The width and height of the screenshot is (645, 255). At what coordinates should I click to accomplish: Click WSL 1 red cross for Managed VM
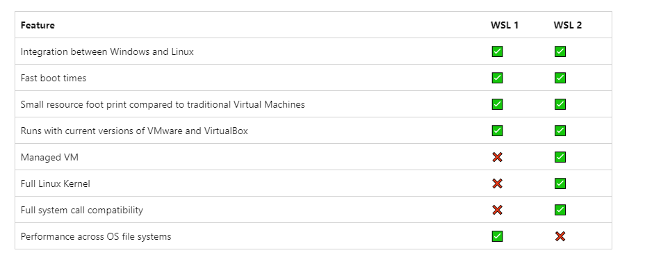tap(497, 157)
